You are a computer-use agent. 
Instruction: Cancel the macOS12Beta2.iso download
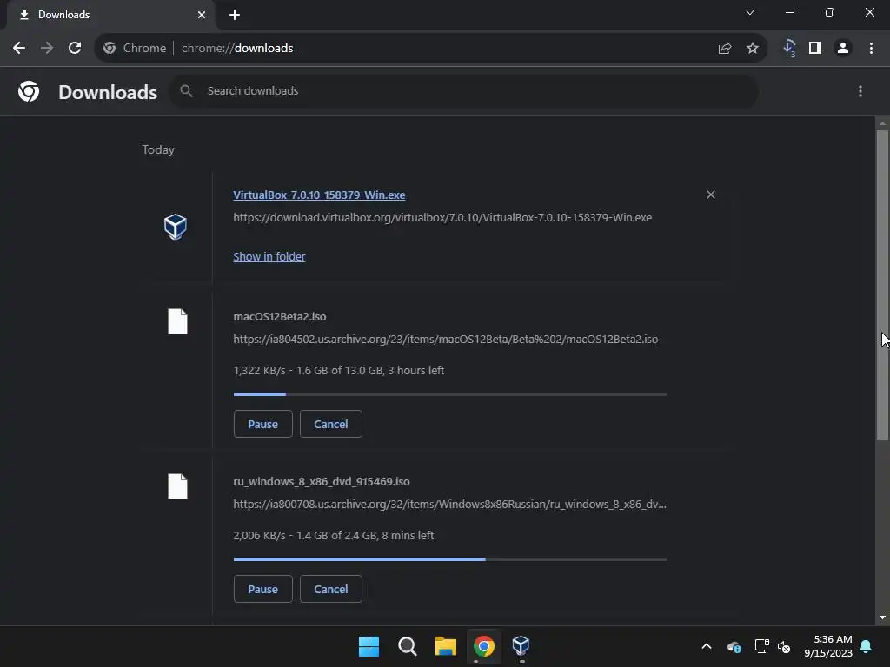[331, 424]
